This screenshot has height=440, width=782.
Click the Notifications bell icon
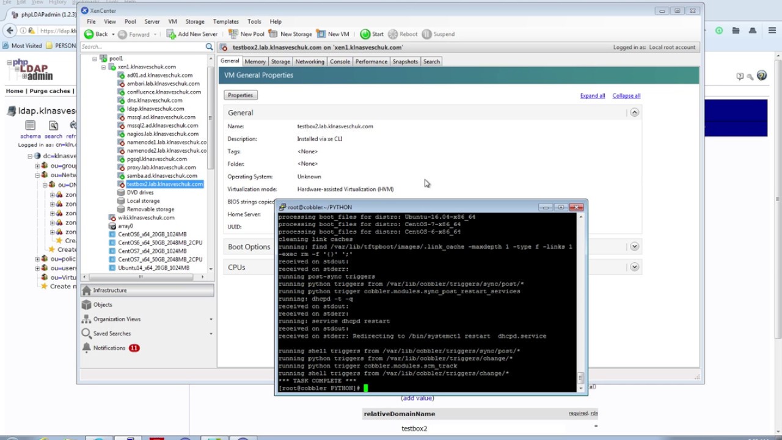[x=87, y=348]
